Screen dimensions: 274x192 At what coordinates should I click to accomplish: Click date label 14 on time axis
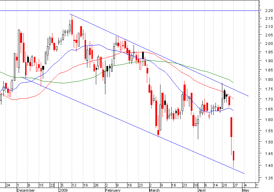coord(216,185)
